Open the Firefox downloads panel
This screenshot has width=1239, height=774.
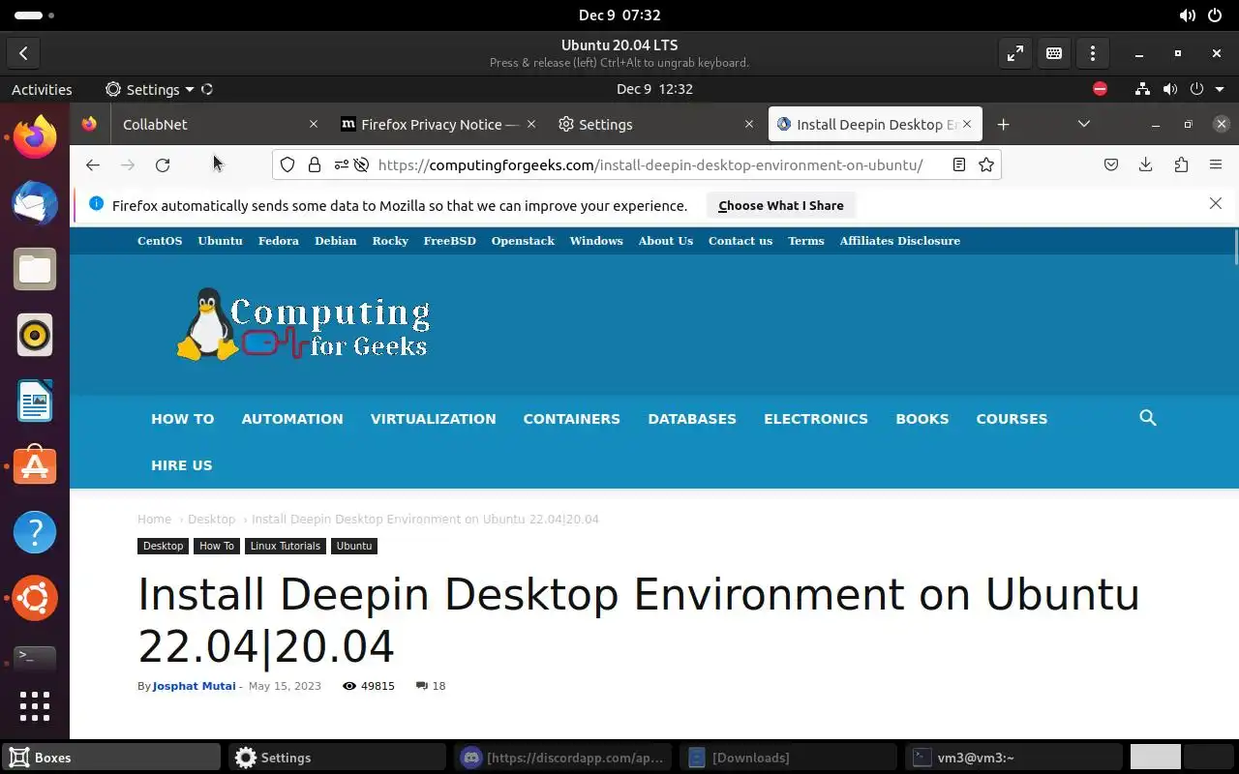[x=1146, y=164]
